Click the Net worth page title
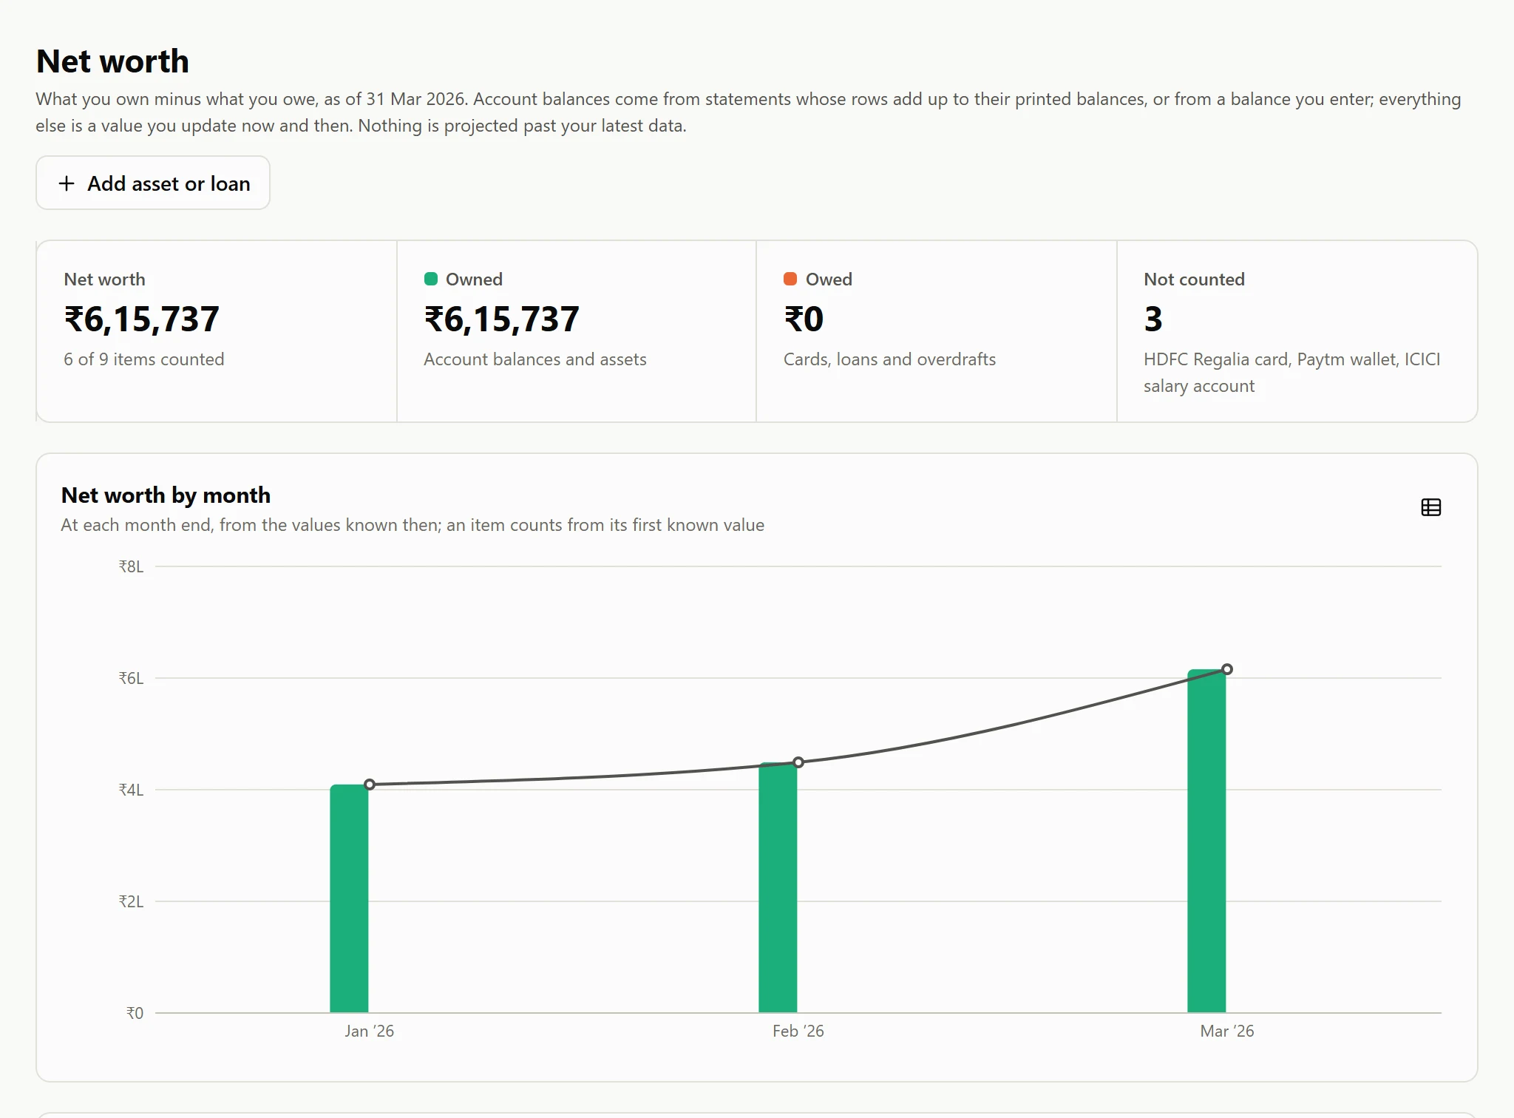This screenshot has height=1118, width=1514. point(112,61)
